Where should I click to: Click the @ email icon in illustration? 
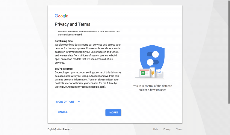click(x=159, y=72)
